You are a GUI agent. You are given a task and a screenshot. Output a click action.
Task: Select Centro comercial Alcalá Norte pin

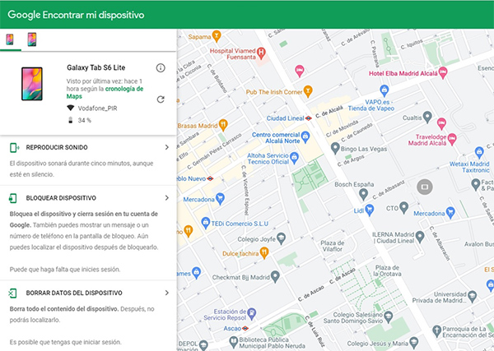click(x=305, y=137)
